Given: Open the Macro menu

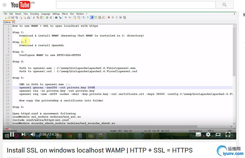Looking at the screenshot, I should [x=65, y=14].
